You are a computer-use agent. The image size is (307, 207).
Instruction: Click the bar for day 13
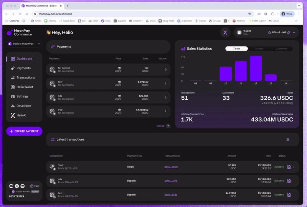(x=271, y=78)
